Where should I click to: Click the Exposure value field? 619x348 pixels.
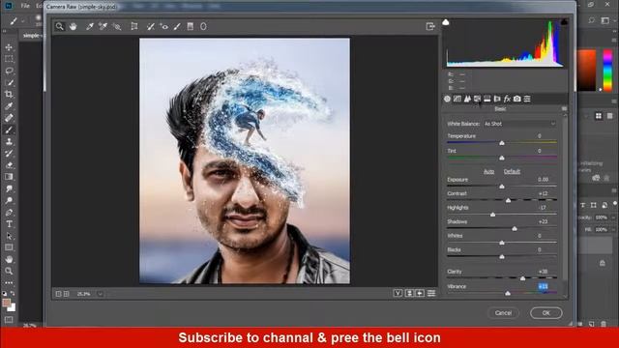[544, 179]
